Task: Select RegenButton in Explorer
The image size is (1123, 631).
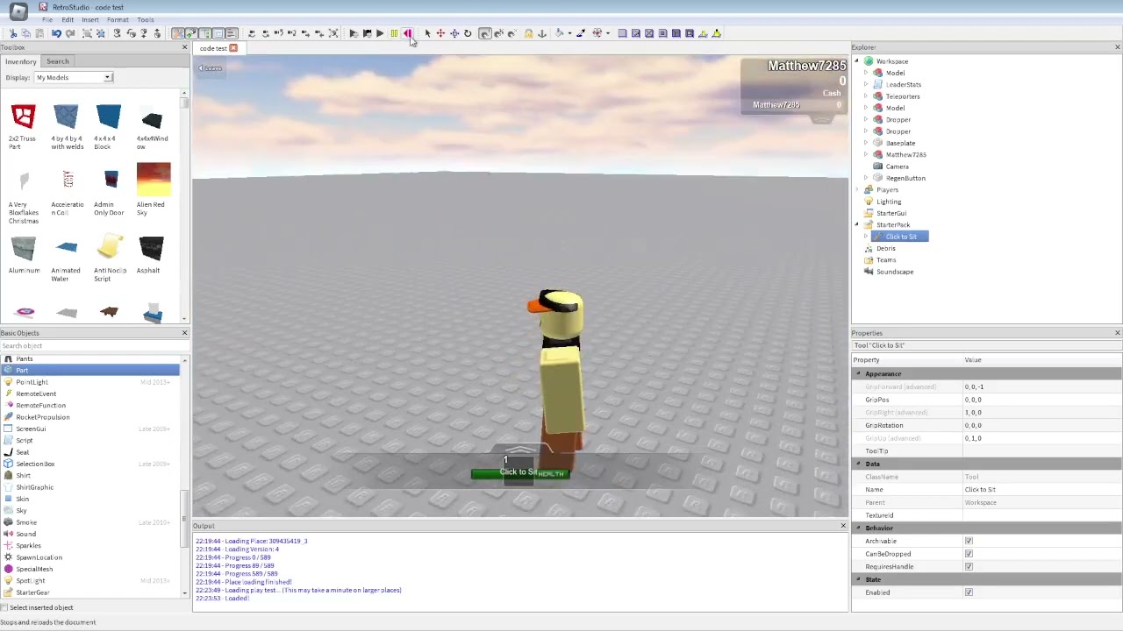Action: (x=905, y=178)
